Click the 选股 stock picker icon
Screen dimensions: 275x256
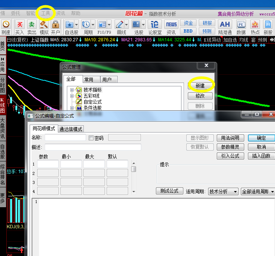click(136, 24)
